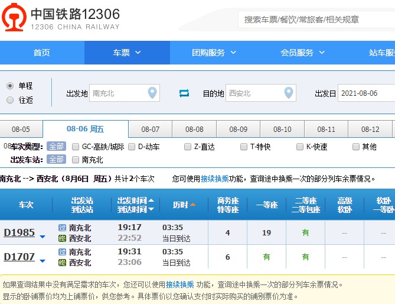Click the D1985 train number link

[19, 233]
